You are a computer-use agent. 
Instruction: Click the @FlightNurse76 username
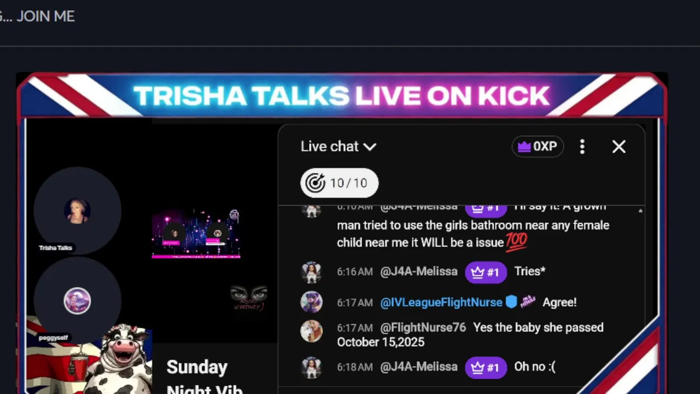[x=423, y=327]
